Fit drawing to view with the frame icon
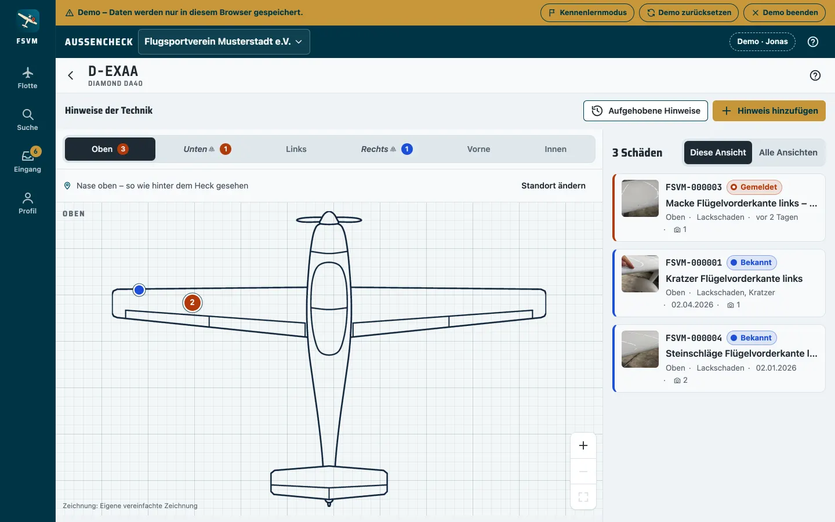The height and width of the screenshot is (522, 835). point(583,497)
